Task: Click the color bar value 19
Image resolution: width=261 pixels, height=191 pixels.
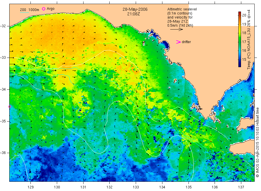Action: click(x=244, y=24)
